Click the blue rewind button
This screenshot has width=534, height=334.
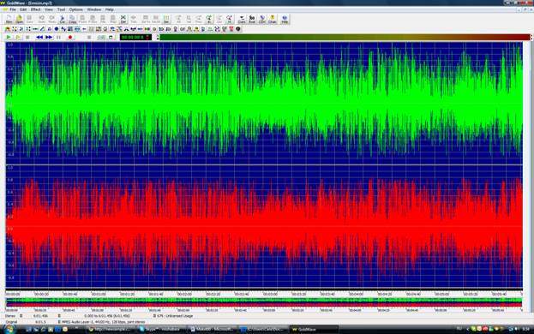point(39,37)
